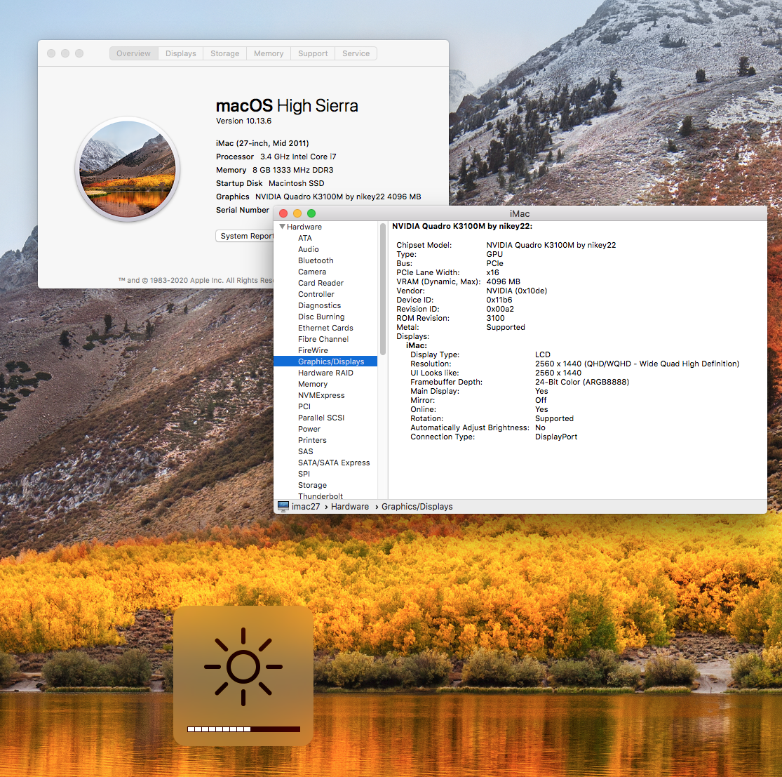Select Card Reader in sidebar

point(321,283)
